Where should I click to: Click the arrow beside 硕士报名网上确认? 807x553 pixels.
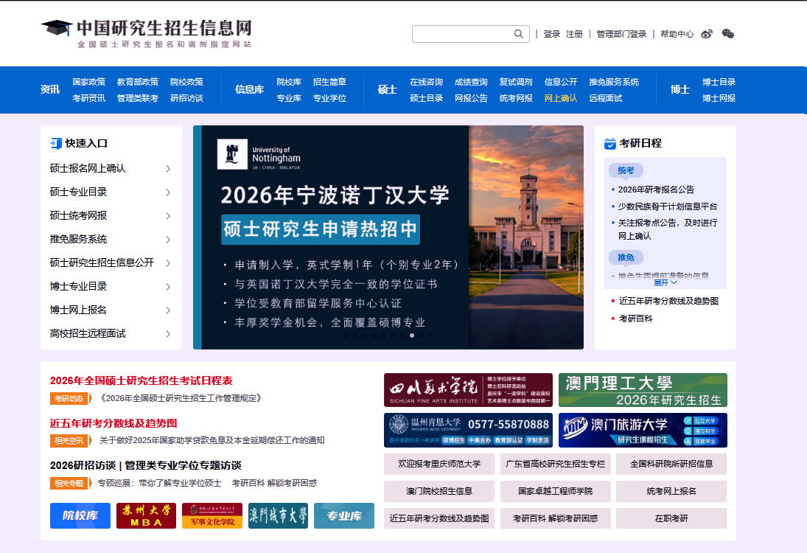[168, 169]
